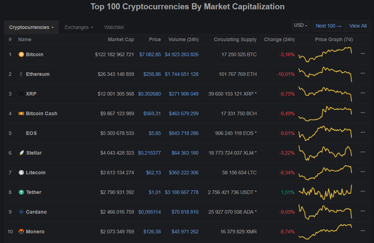
Task: Switch to the Watchlist tab
Action: point(114,27)
